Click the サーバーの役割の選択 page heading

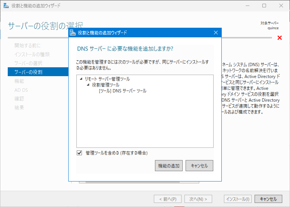(45, 26)
